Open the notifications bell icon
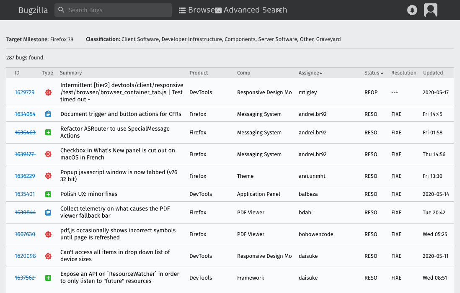 click(x=412, y=10)
